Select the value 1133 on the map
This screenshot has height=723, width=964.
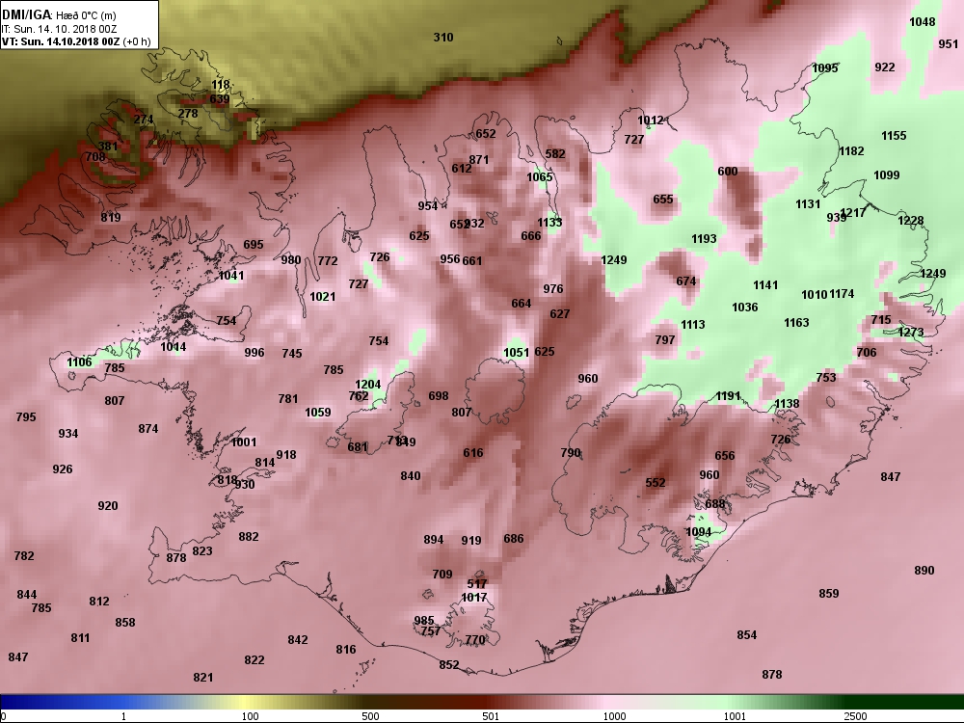click(549, 223)
